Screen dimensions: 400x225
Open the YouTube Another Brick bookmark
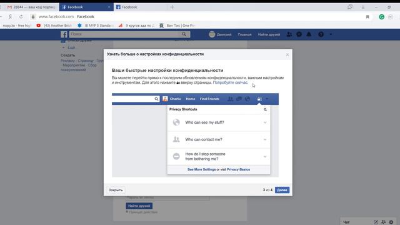[54, 26]
